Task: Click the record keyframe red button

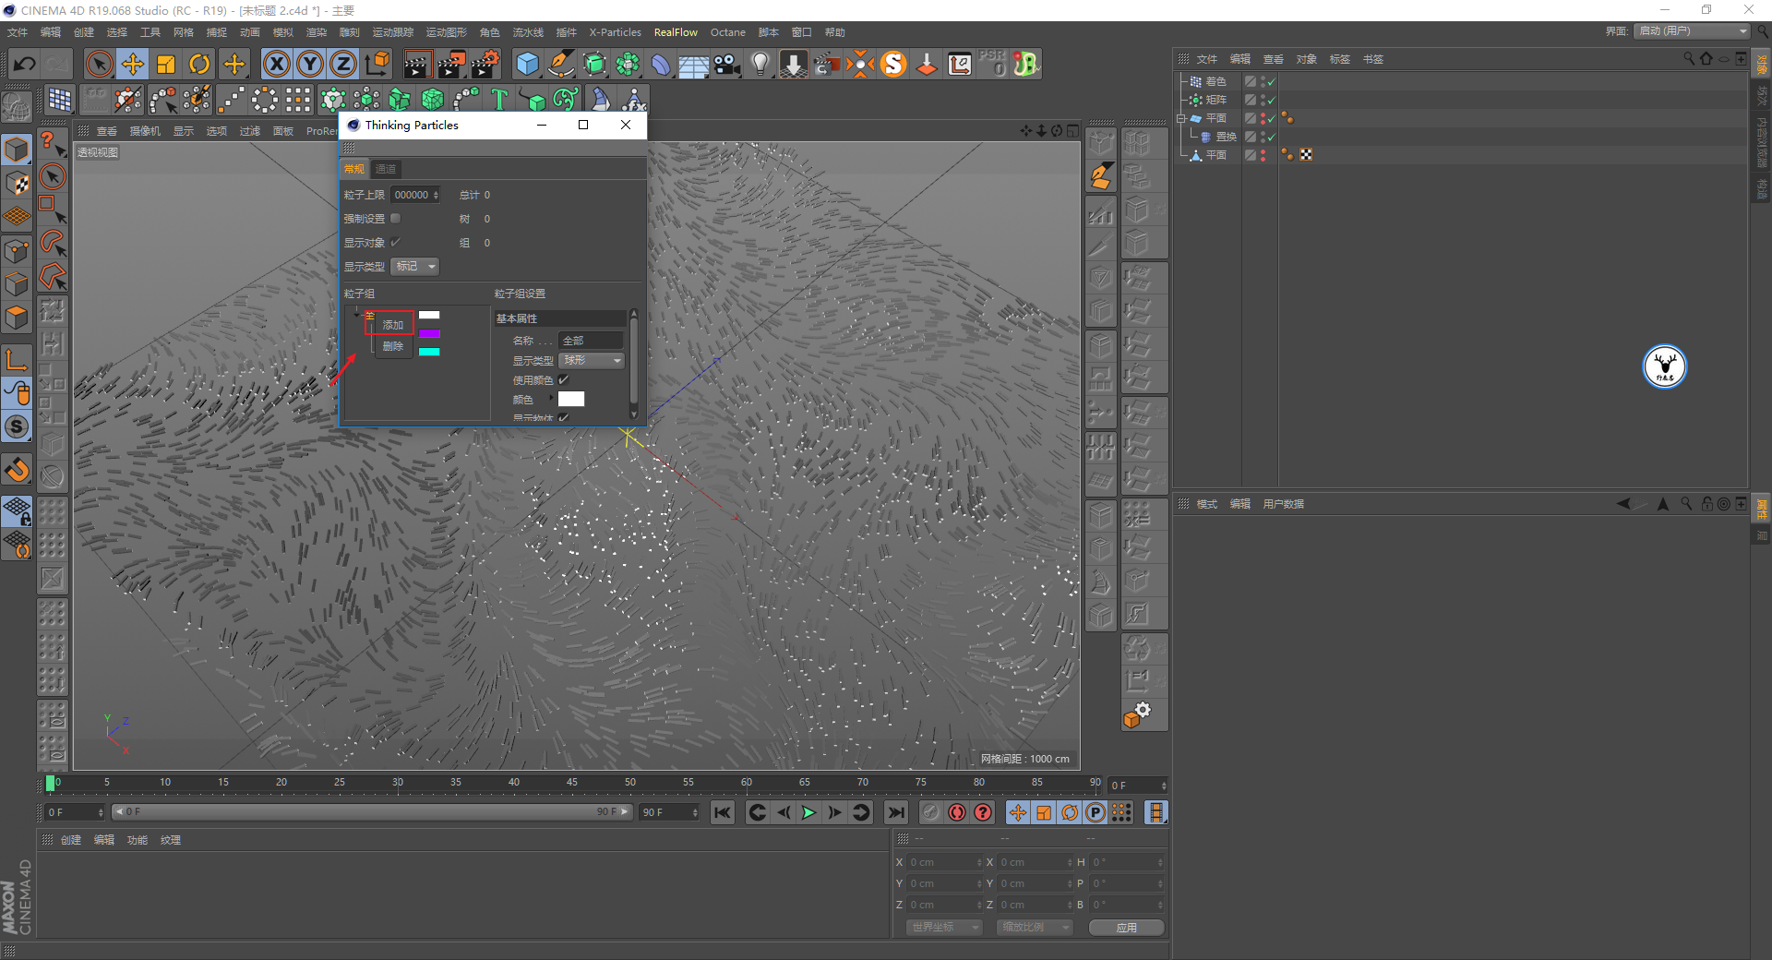Action: 957,812
